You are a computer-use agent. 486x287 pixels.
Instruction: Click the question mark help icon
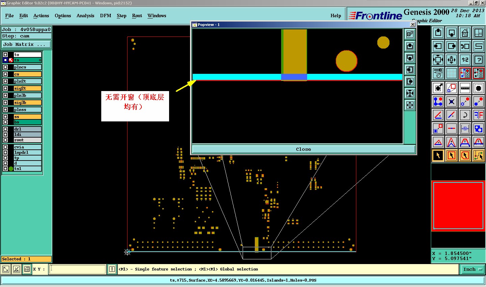coord(479,60)
